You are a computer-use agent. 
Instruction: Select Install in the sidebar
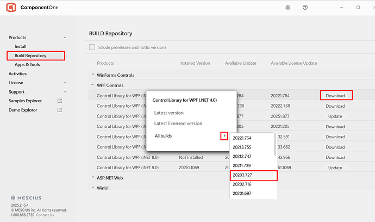click(x=20, y=46)
